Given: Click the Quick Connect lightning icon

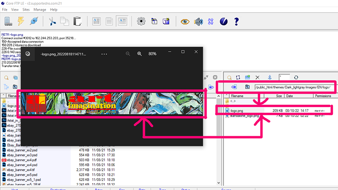Looking at the screenshot, I should coord(21,21).
